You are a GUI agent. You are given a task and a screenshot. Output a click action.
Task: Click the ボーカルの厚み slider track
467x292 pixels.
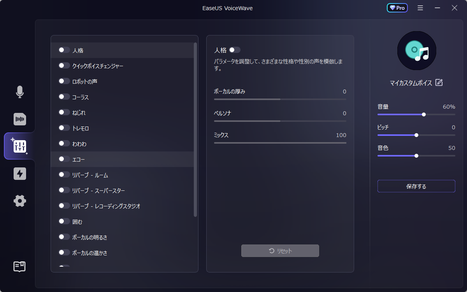(280, 99)
